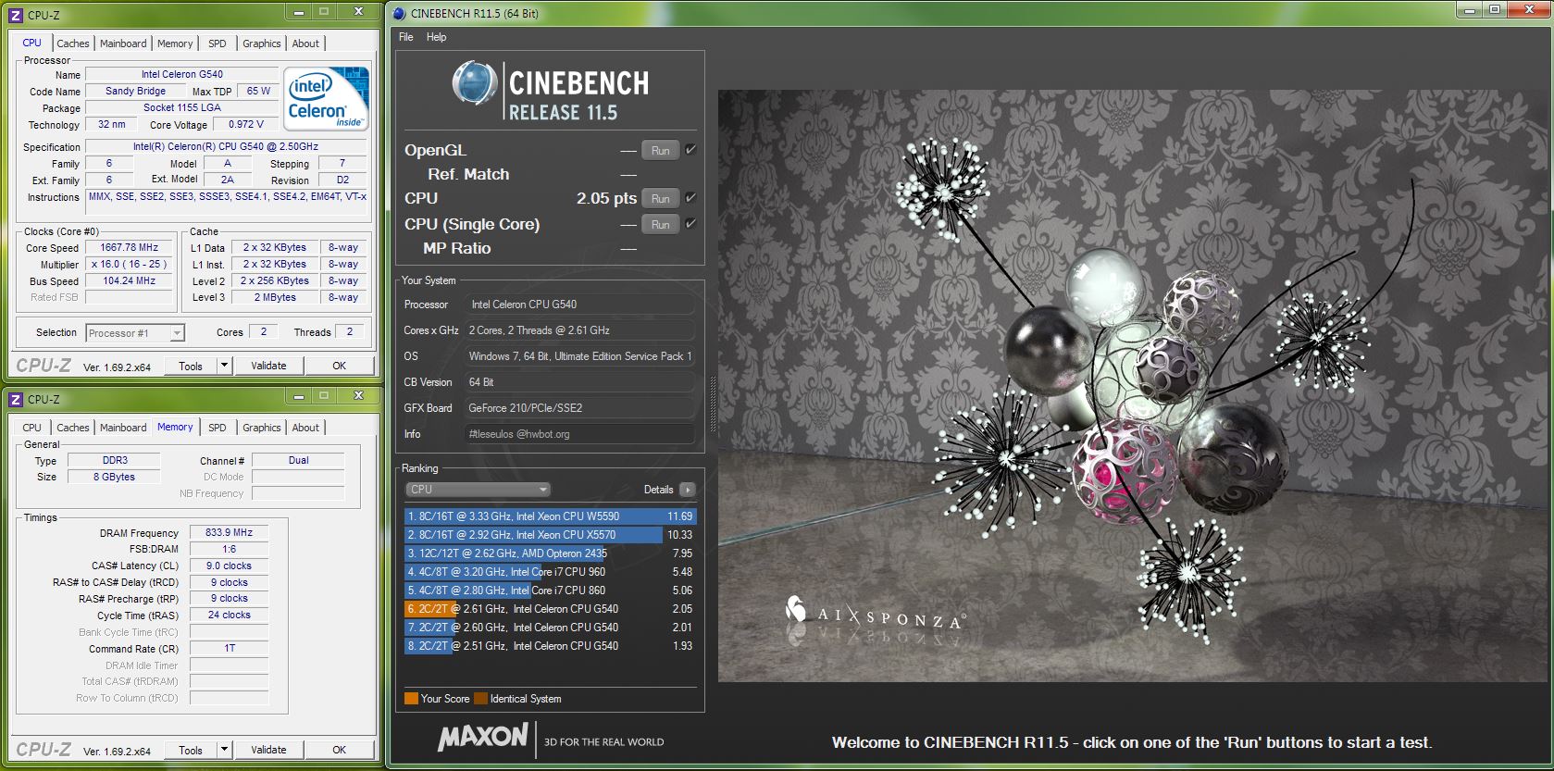Click the Specification value Celeron G540 @ 2.50GHz

pos(226,146)
